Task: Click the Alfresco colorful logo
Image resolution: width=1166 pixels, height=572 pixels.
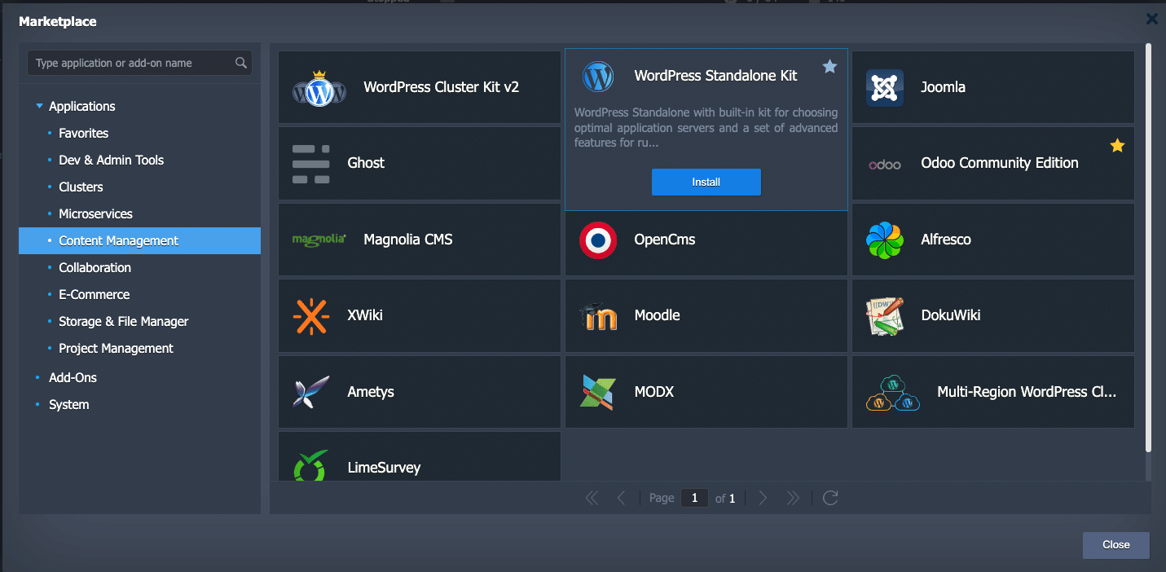Action: pos(885,240)
